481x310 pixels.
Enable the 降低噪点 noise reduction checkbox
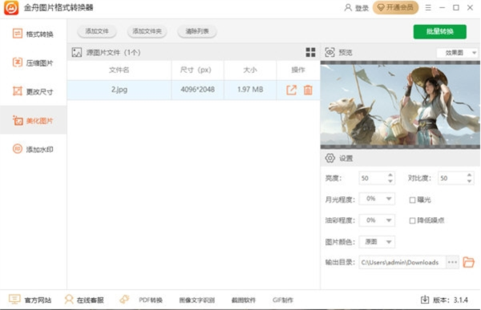tap(412, 220)
